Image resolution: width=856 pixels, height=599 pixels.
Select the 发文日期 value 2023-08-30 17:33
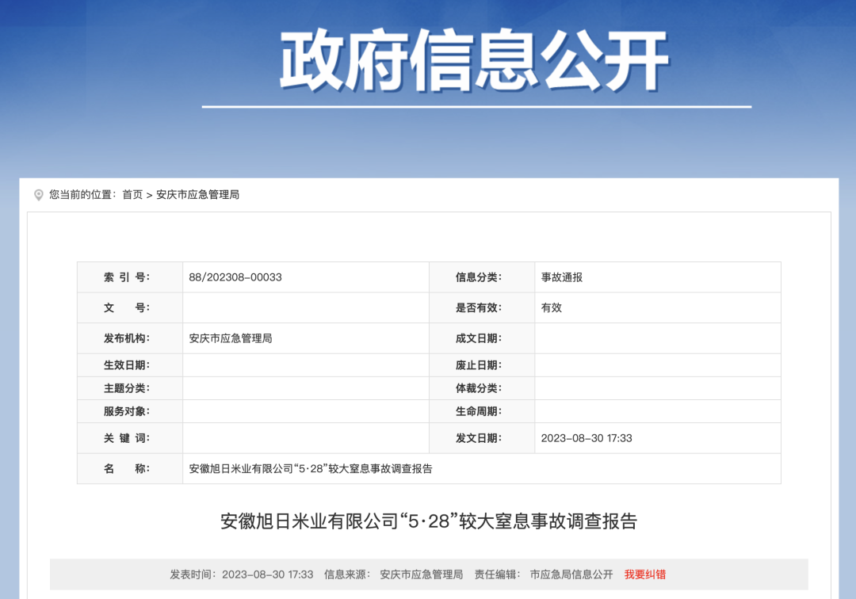click(587, 438)
